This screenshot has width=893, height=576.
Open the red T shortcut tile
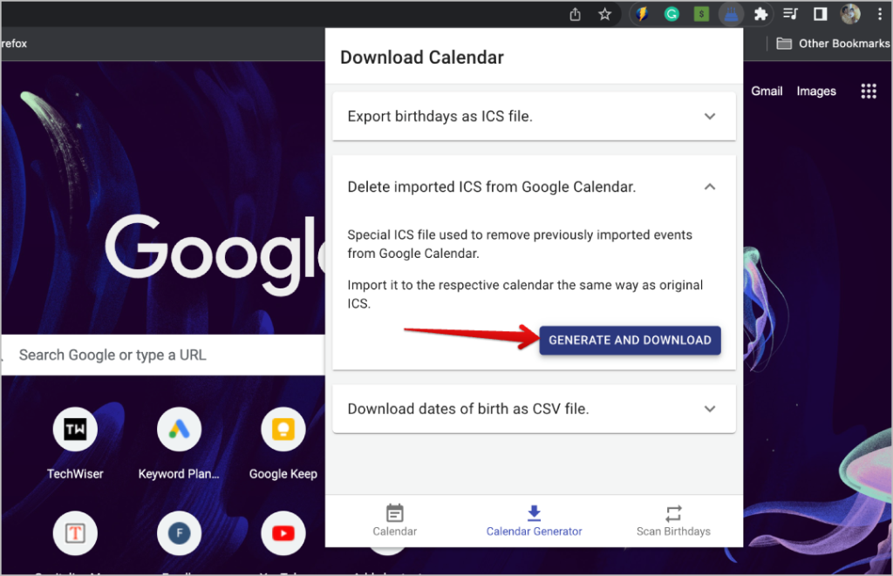click(75, 533)
